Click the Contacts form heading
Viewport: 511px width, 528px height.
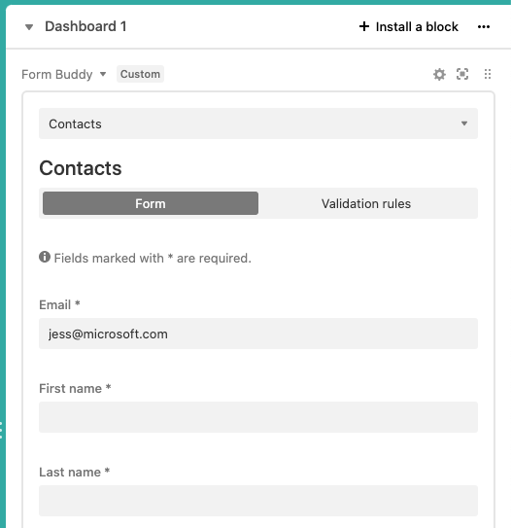[81, 167]
